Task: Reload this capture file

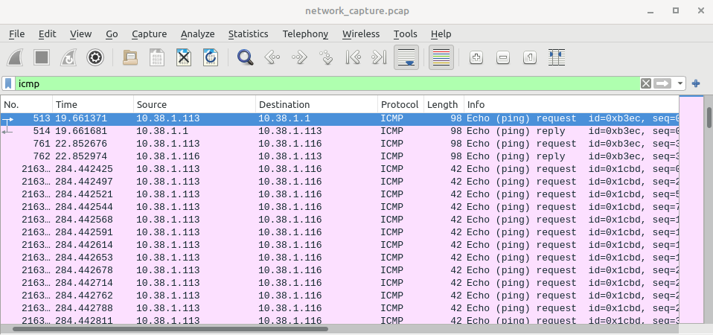Action: pos(210,58)
